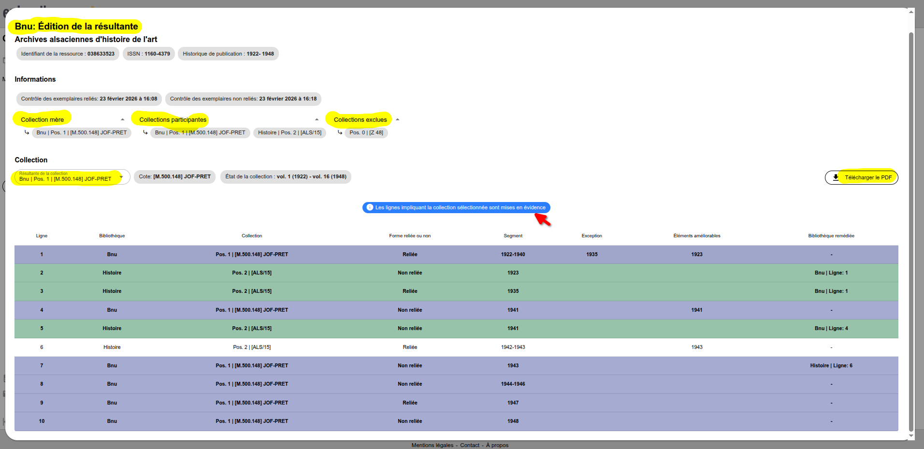The height and width of the screenshot is (449, 924).
Task: Click the info icon in the blue banner
Action: [370, 207]
